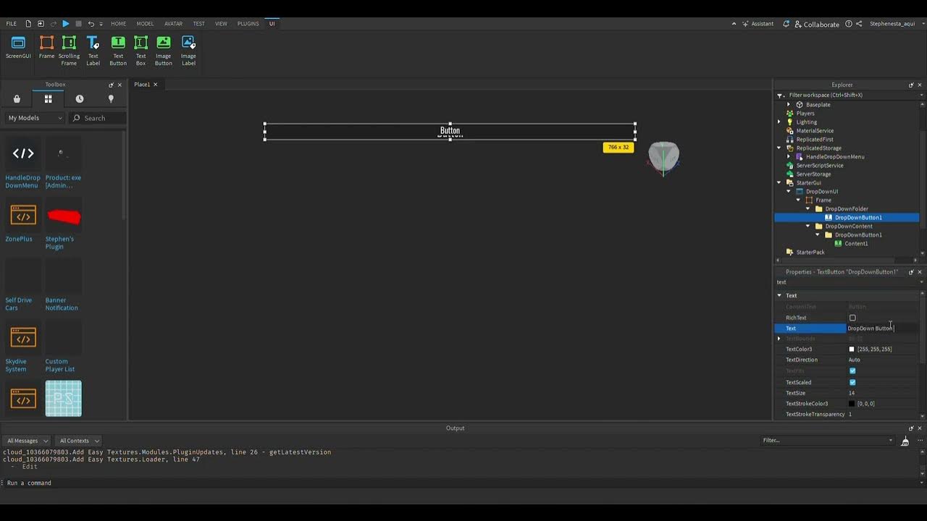927x521 pixels.
Task: Select Content1 in the Explorer
Action: (855, 244)
